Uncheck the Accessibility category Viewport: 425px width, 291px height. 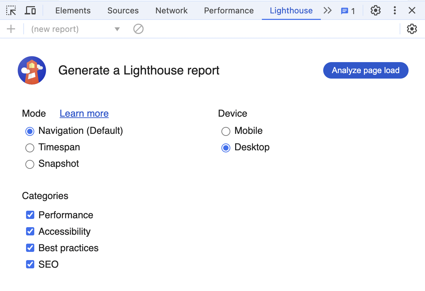[30, 231]
